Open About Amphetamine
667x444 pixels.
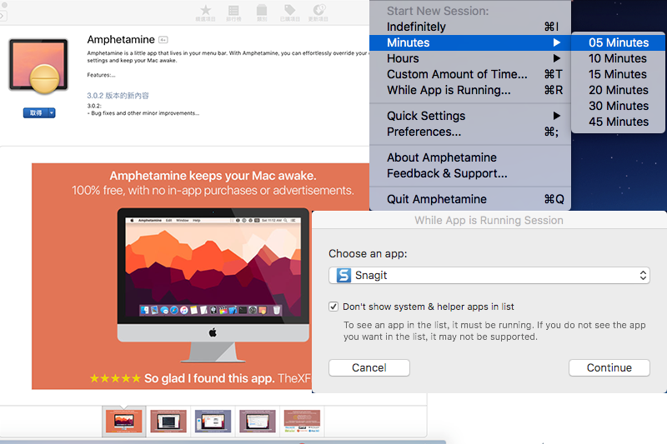pyautogui.click(x=470, y=157)
